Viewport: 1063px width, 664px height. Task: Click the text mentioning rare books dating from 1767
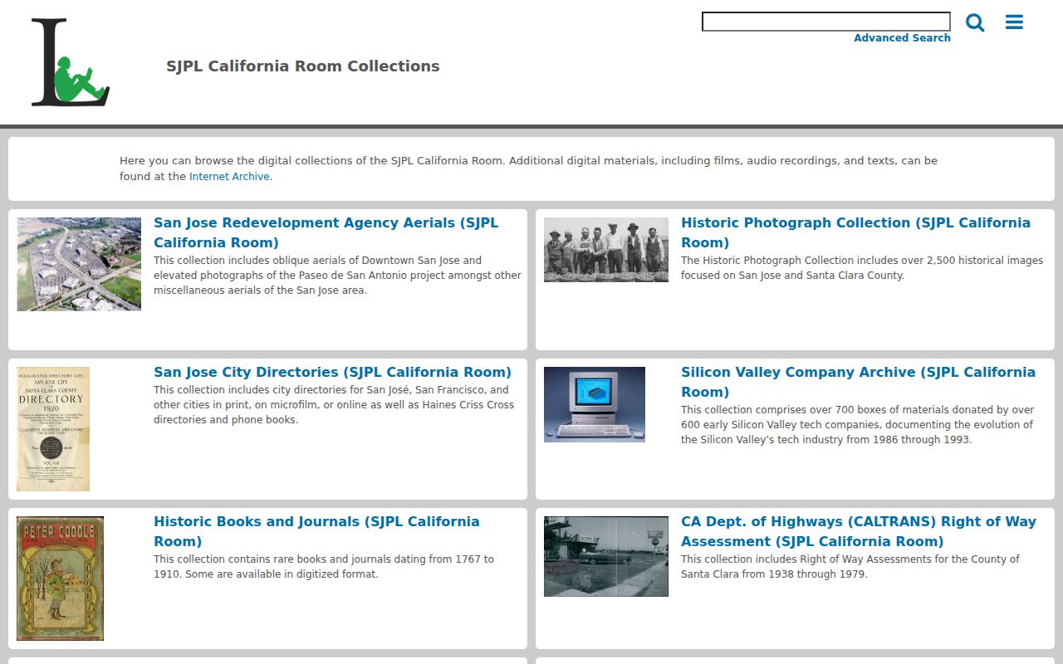click(x=324, y=567)
